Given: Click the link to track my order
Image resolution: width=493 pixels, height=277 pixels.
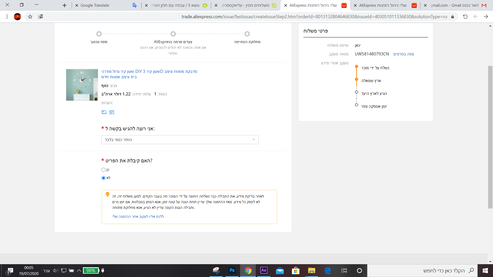Looking at the screenshot, I should point(138,216).
